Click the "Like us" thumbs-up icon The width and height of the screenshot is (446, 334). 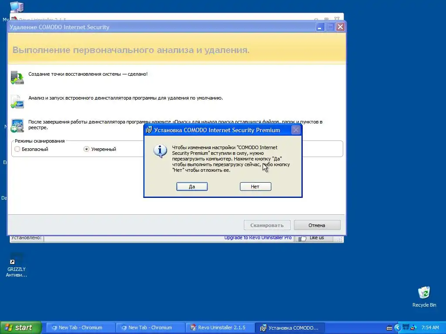coord(302,238)
